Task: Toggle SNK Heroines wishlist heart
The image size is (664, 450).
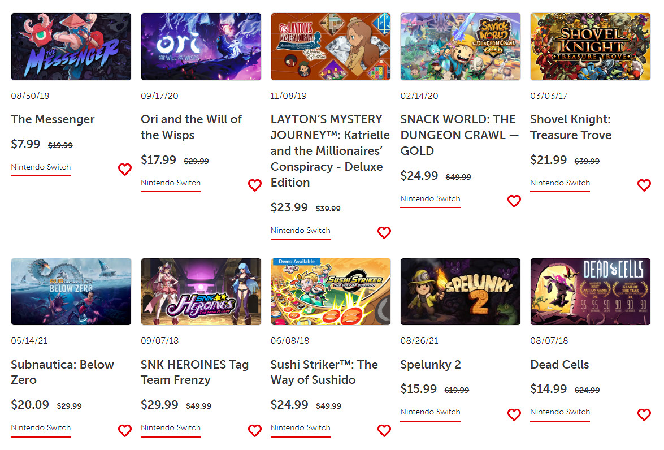Action: click(255, 430)
